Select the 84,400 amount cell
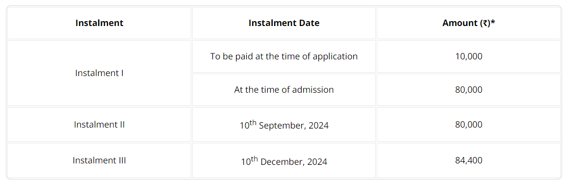 click(468, 160)
